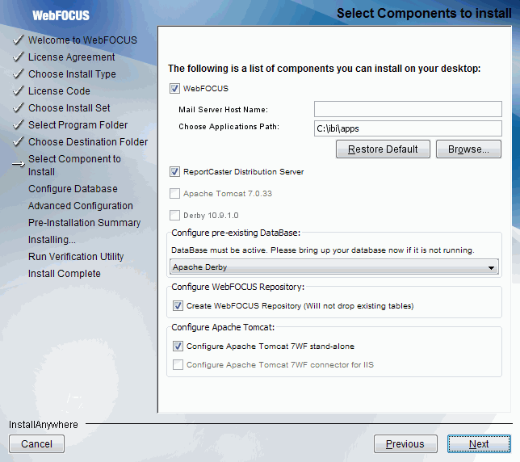The height and width of the screenshot is (462, 520).
Task: Click the Install Complete step
Action: (65, 274)
